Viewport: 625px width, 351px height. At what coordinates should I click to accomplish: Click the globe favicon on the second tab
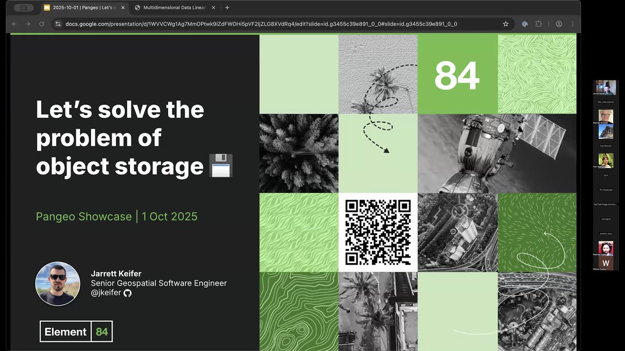(137, 8)
